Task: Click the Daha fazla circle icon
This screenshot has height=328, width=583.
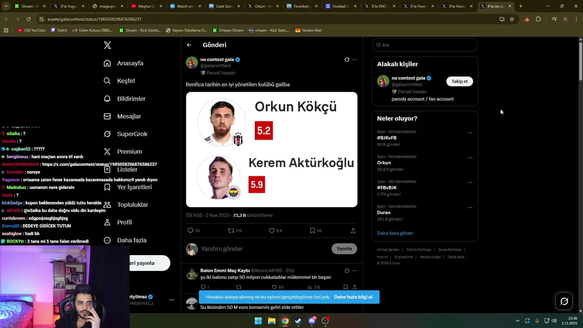Action: (107, 240)
